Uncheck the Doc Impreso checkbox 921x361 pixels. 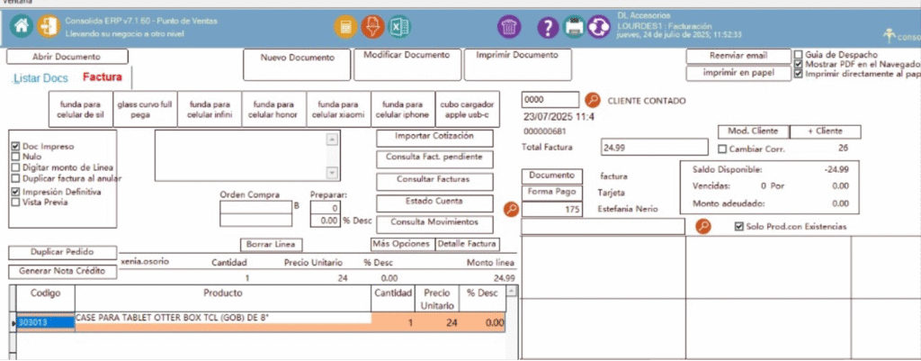coord(15,146)
